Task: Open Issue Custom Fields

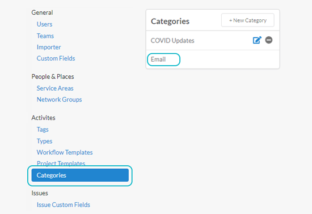Action: click(x=64, y=205)
